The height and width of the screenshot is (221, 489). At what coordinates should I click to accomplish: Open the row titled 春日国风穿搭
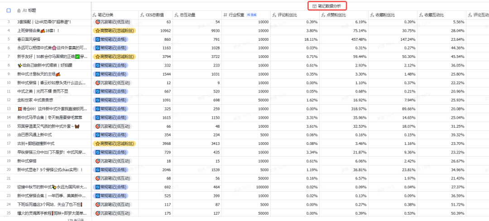(x=29, y=39)
